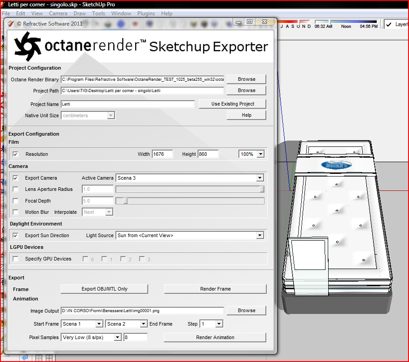The width and height of the screenshot is (409, 362).
Task: Click the Lens Aperture Radius slider
Action: click(x=190, y=189)
